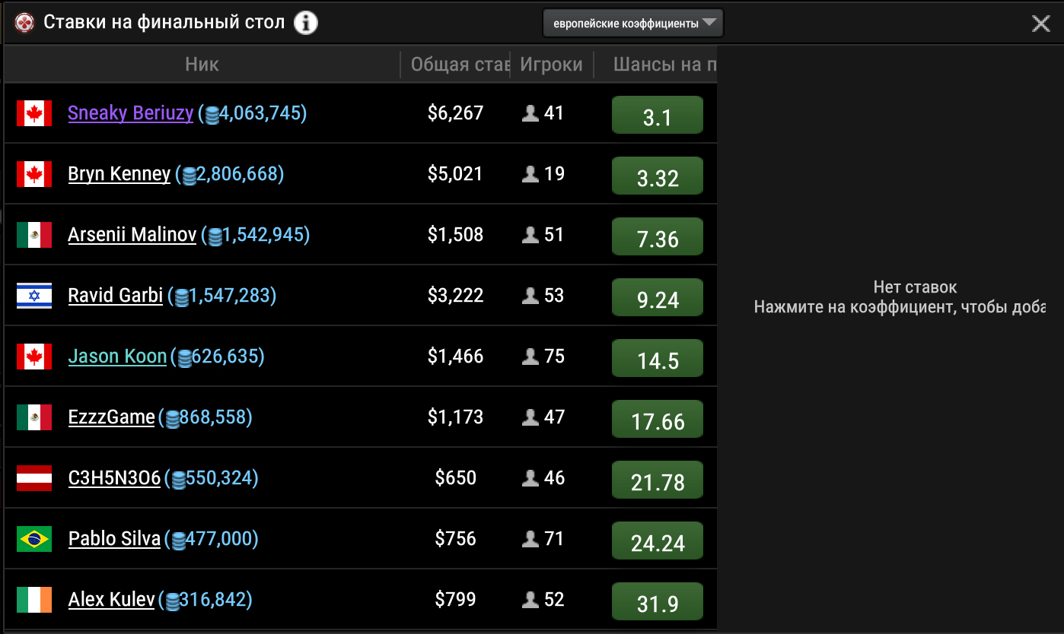Click the poker chip logo icon
The image size is (1064, 634).
pyautogui.click(x=25, y=23)
